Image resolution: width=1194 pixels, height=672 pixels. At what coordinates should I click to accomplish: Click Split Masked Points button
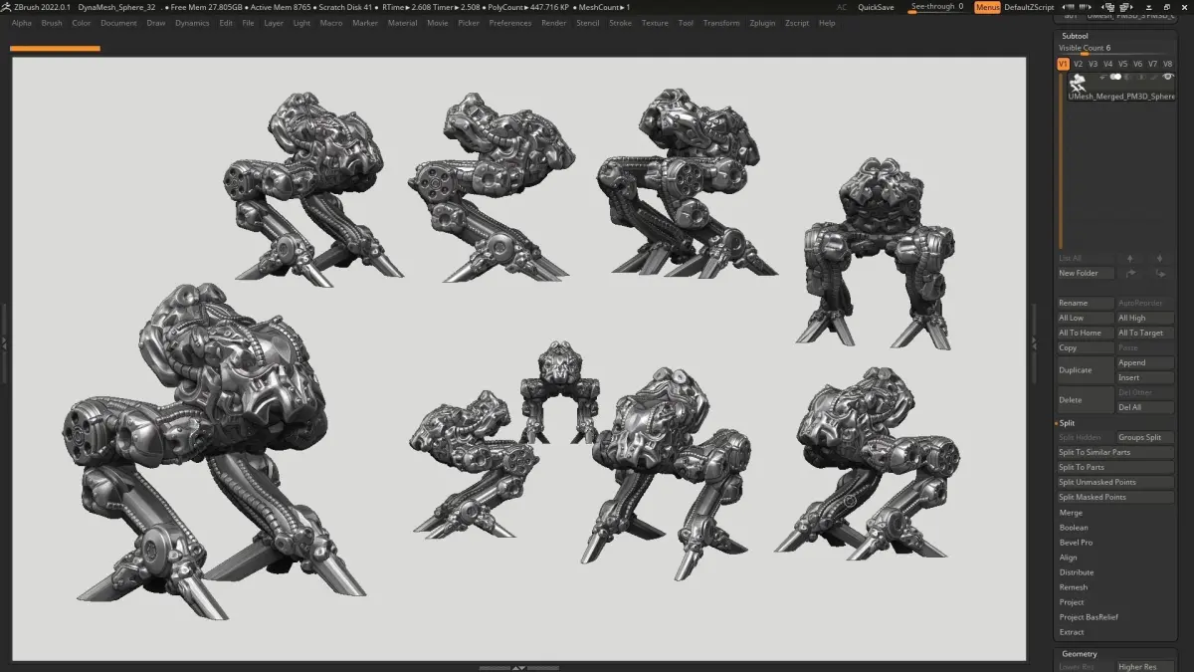tap(1115, 497)
